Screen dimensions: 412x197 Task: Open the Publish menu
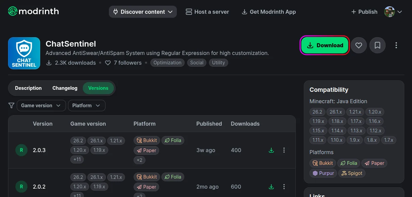pos(364,12)
